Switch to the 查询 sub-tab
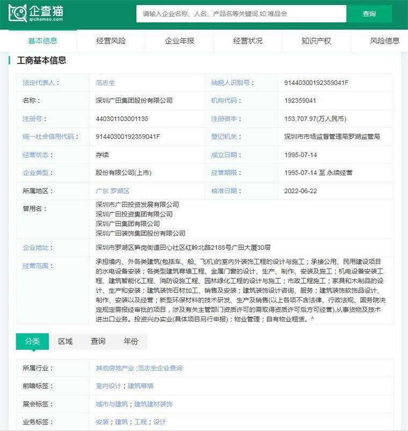 point(98,341)
